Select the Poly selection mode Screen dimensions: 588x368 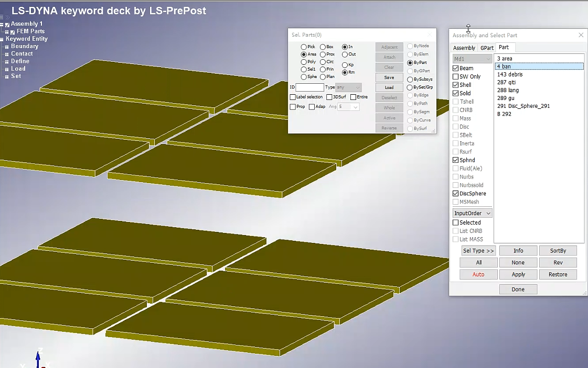304,62
